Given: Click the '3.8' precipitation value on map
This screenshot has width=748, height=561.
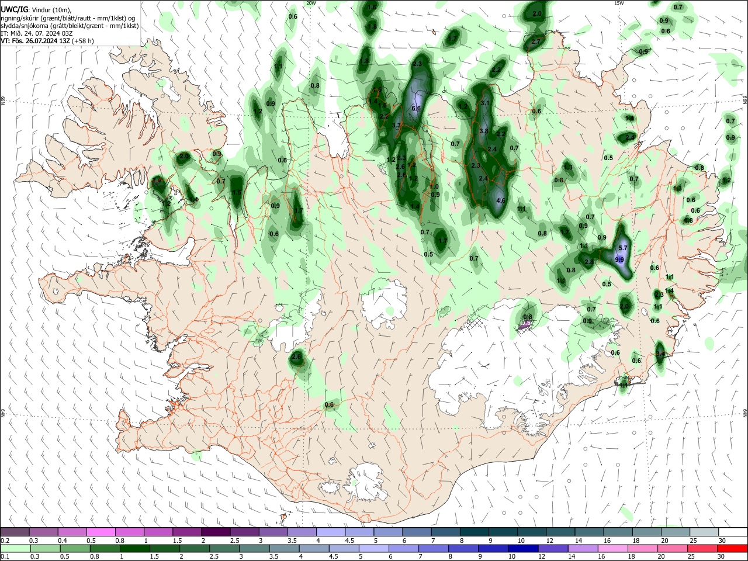Looking at the screenshot, I should (x=483, y=131).
